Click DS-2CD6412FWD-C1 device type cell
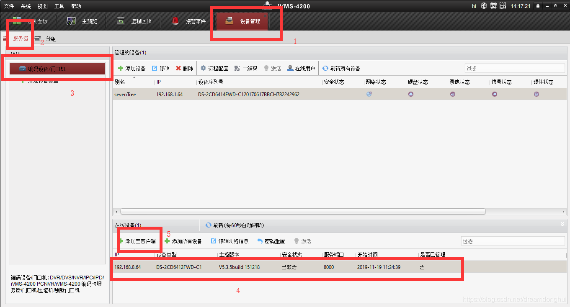 179,267
